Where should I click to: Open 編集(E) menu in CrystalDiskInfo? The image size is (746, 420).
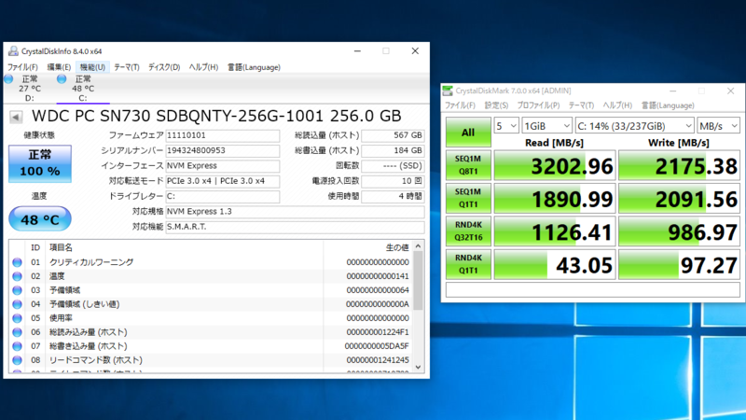pyautogui.click(x=59, y=67)
